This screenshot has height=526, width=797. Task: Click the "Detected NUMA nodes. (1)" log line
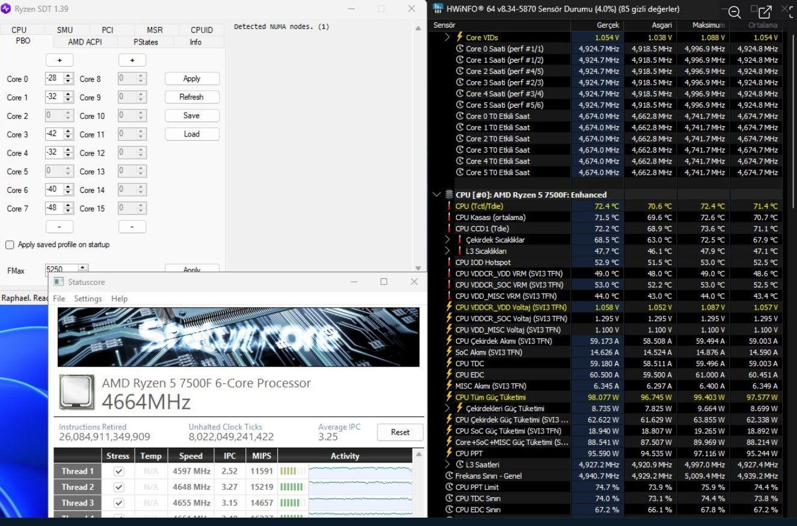[x=282, y=27]
